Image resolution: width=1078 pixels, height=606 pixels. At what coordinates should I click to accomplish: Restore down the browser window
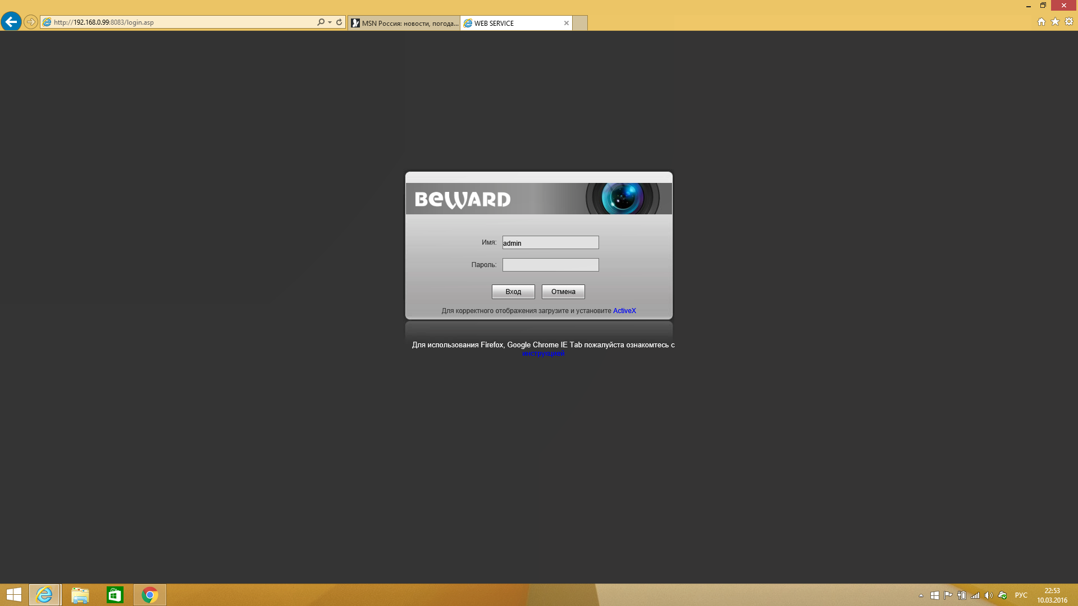(x=1043, y=6)
